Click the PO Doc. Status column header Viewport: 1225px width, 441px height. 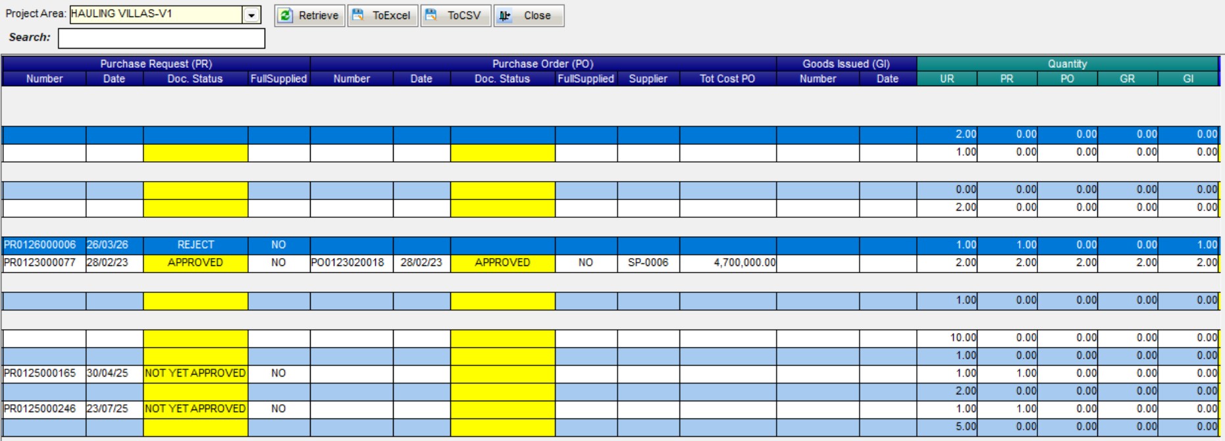[502, 79]
